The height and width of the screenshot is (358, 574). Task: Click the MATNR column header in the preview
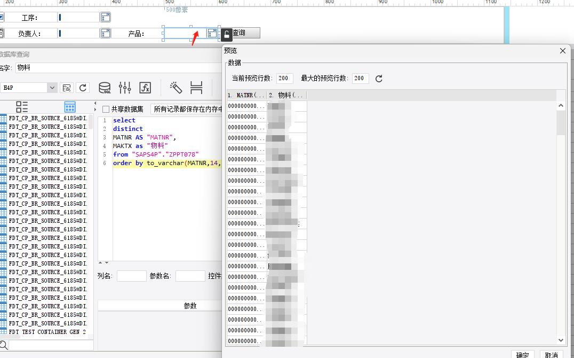[x=246, y=95]
